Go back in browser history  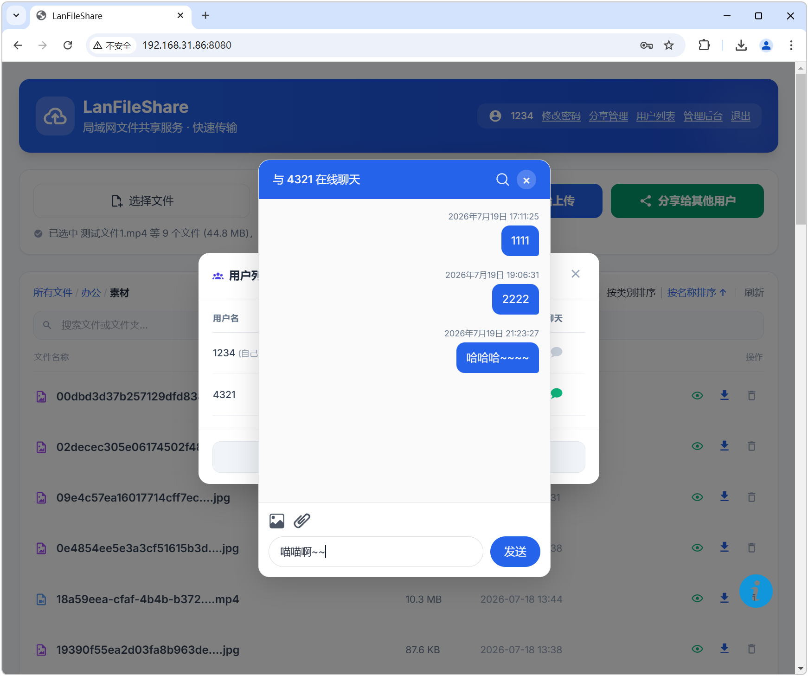tap(18, 45)
